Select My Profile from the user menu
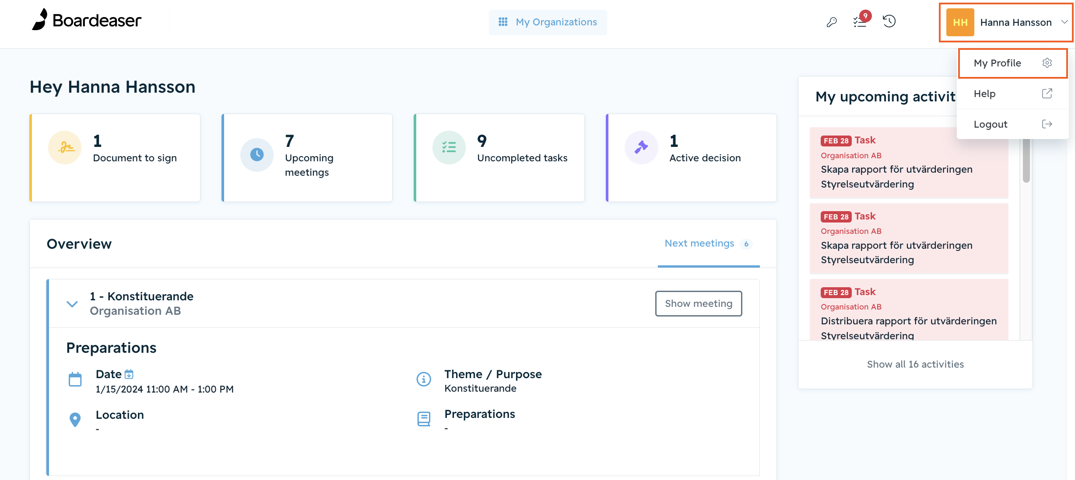 [1013, 63]
